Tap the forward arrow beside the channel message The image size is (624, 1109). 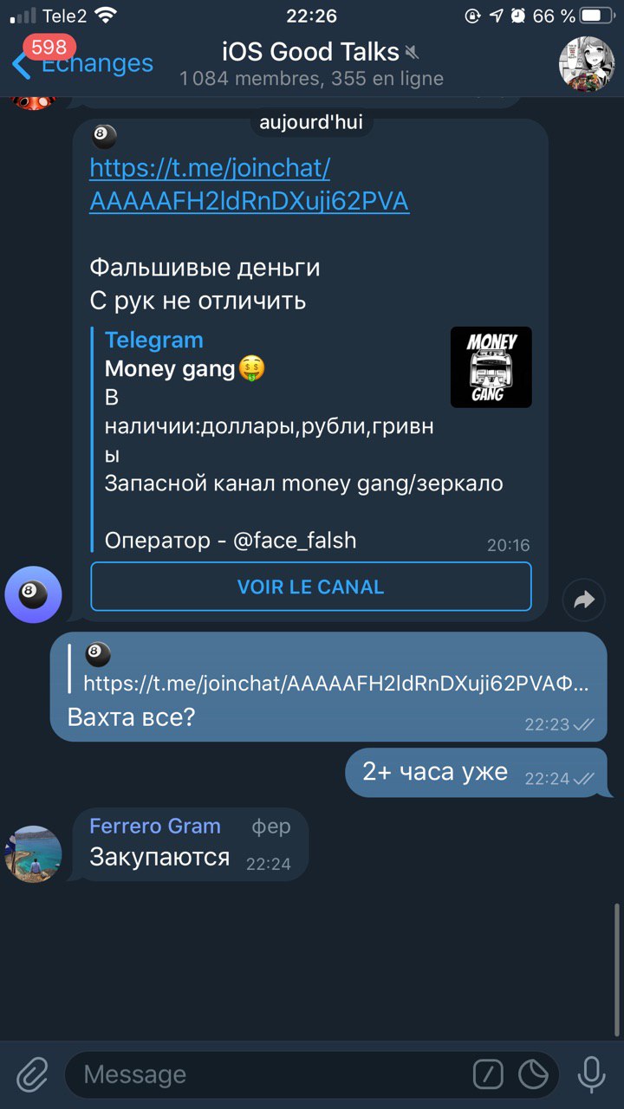coord(584,600)
